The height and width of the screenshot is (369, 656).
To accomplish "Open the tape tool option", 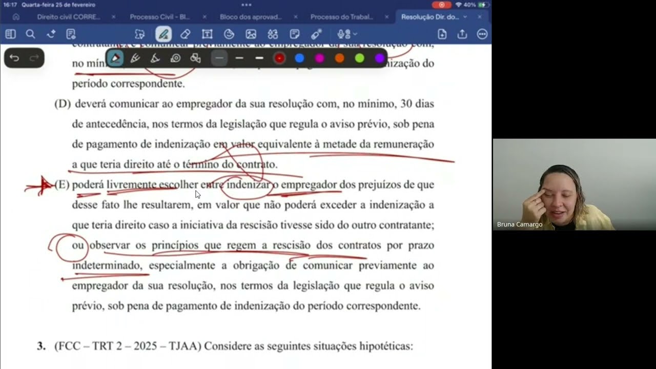I will tap(175, 58).
